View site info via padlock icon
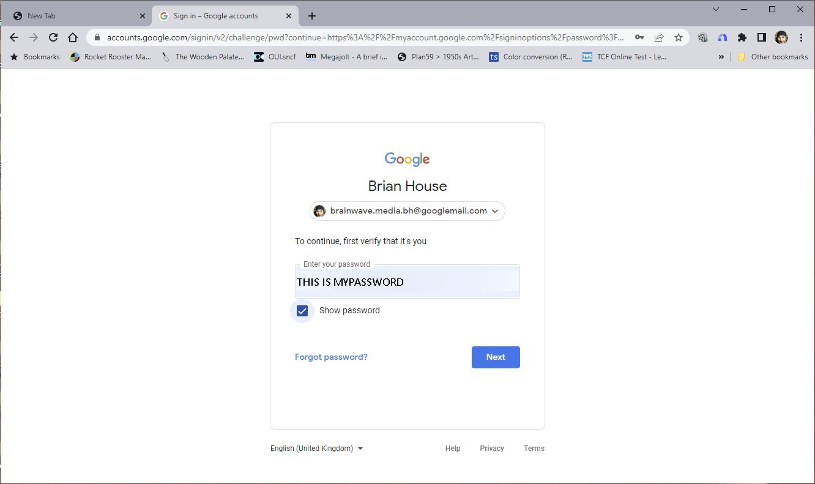 (x=97, y=37)
